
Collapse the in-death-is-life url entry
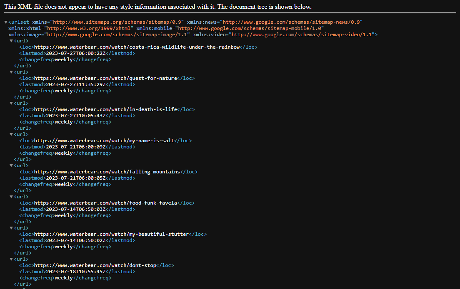(x=11, y=103)
